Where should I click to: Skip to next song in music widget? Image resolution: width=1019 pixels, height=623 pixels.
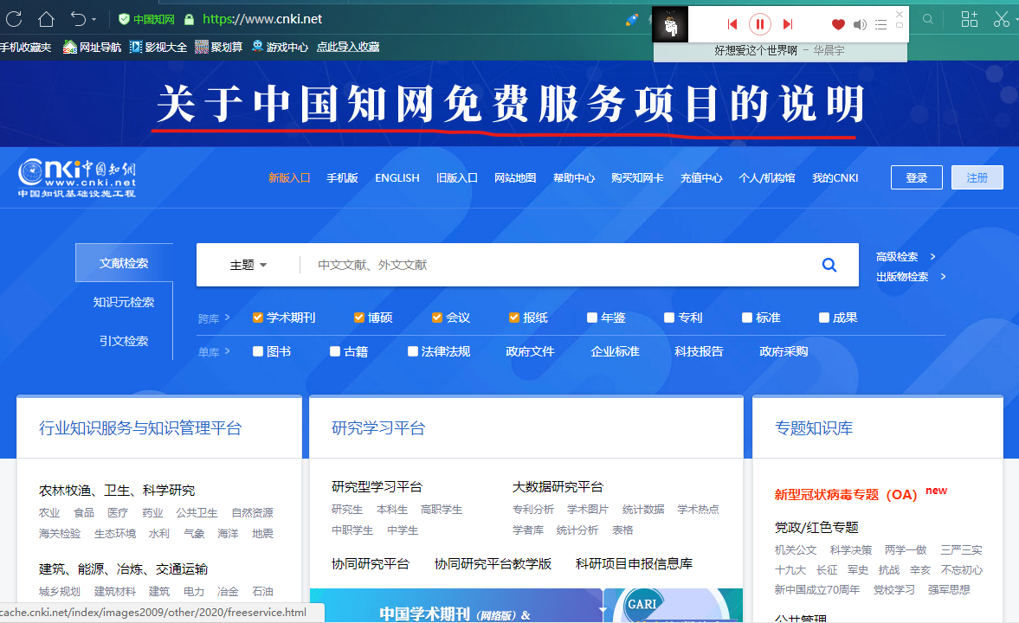[x=787, y=24]
